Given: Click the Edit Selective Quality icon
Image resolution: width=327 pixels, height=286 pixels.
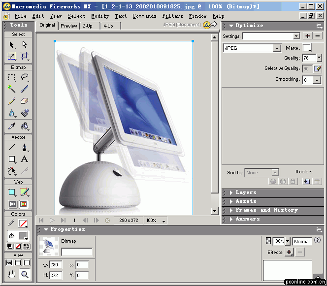Looking at the screenshot, I should click(318, 69).
